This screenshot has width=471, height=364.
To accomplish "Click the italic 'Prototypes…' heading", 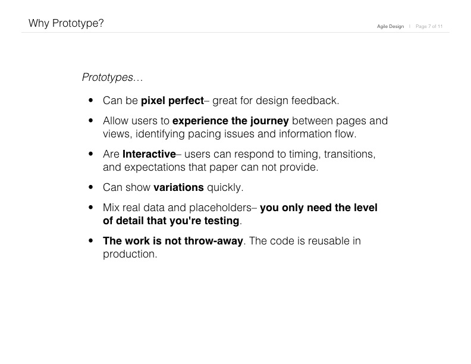I will click(112, 77).
